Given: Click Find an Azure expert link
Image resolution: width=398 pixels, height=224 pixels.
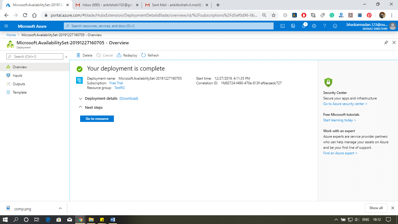Looking at the screenshot, I should pos(340,153).
